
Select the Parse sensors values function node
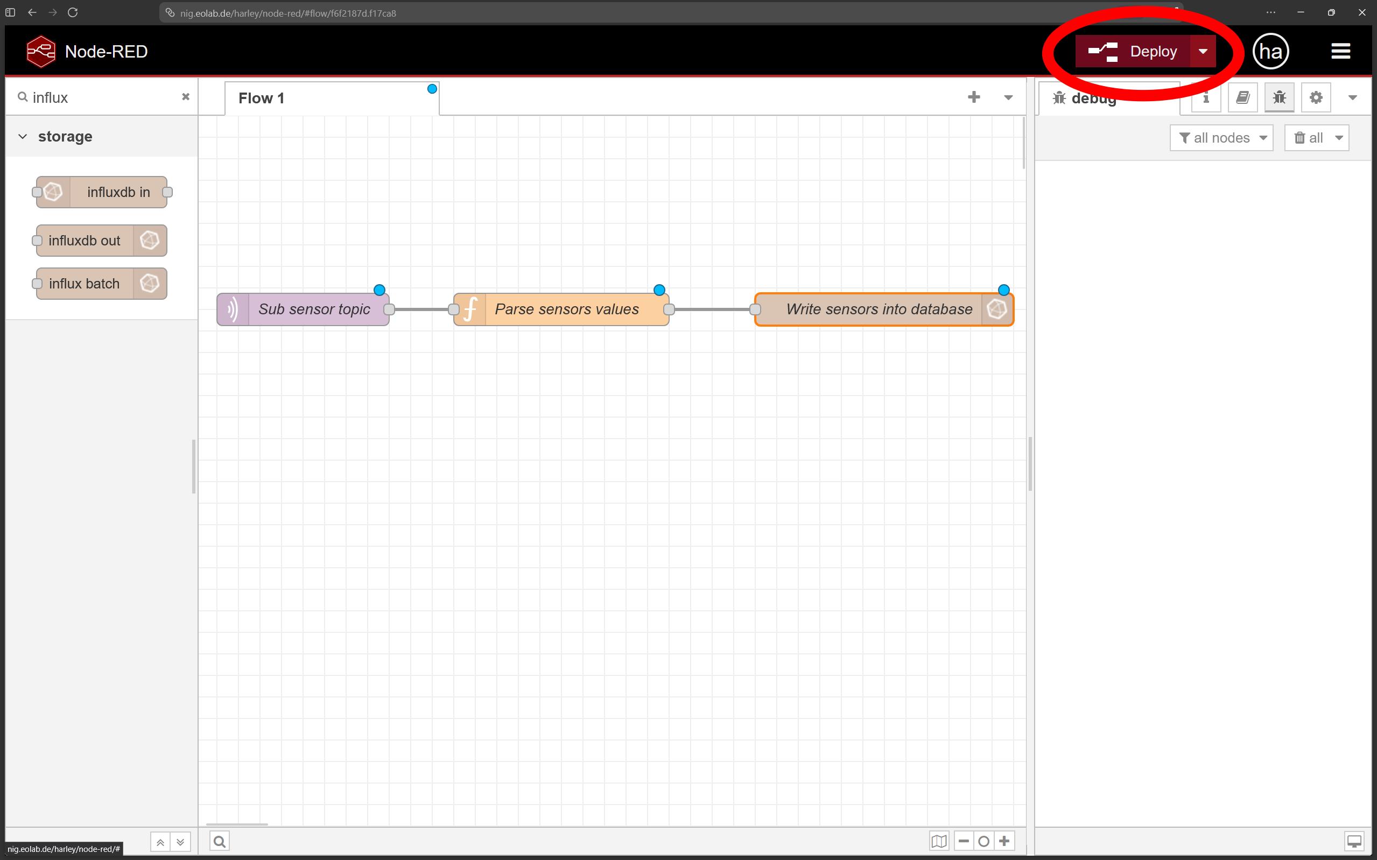pyautogui.click(x=561, y=309)
